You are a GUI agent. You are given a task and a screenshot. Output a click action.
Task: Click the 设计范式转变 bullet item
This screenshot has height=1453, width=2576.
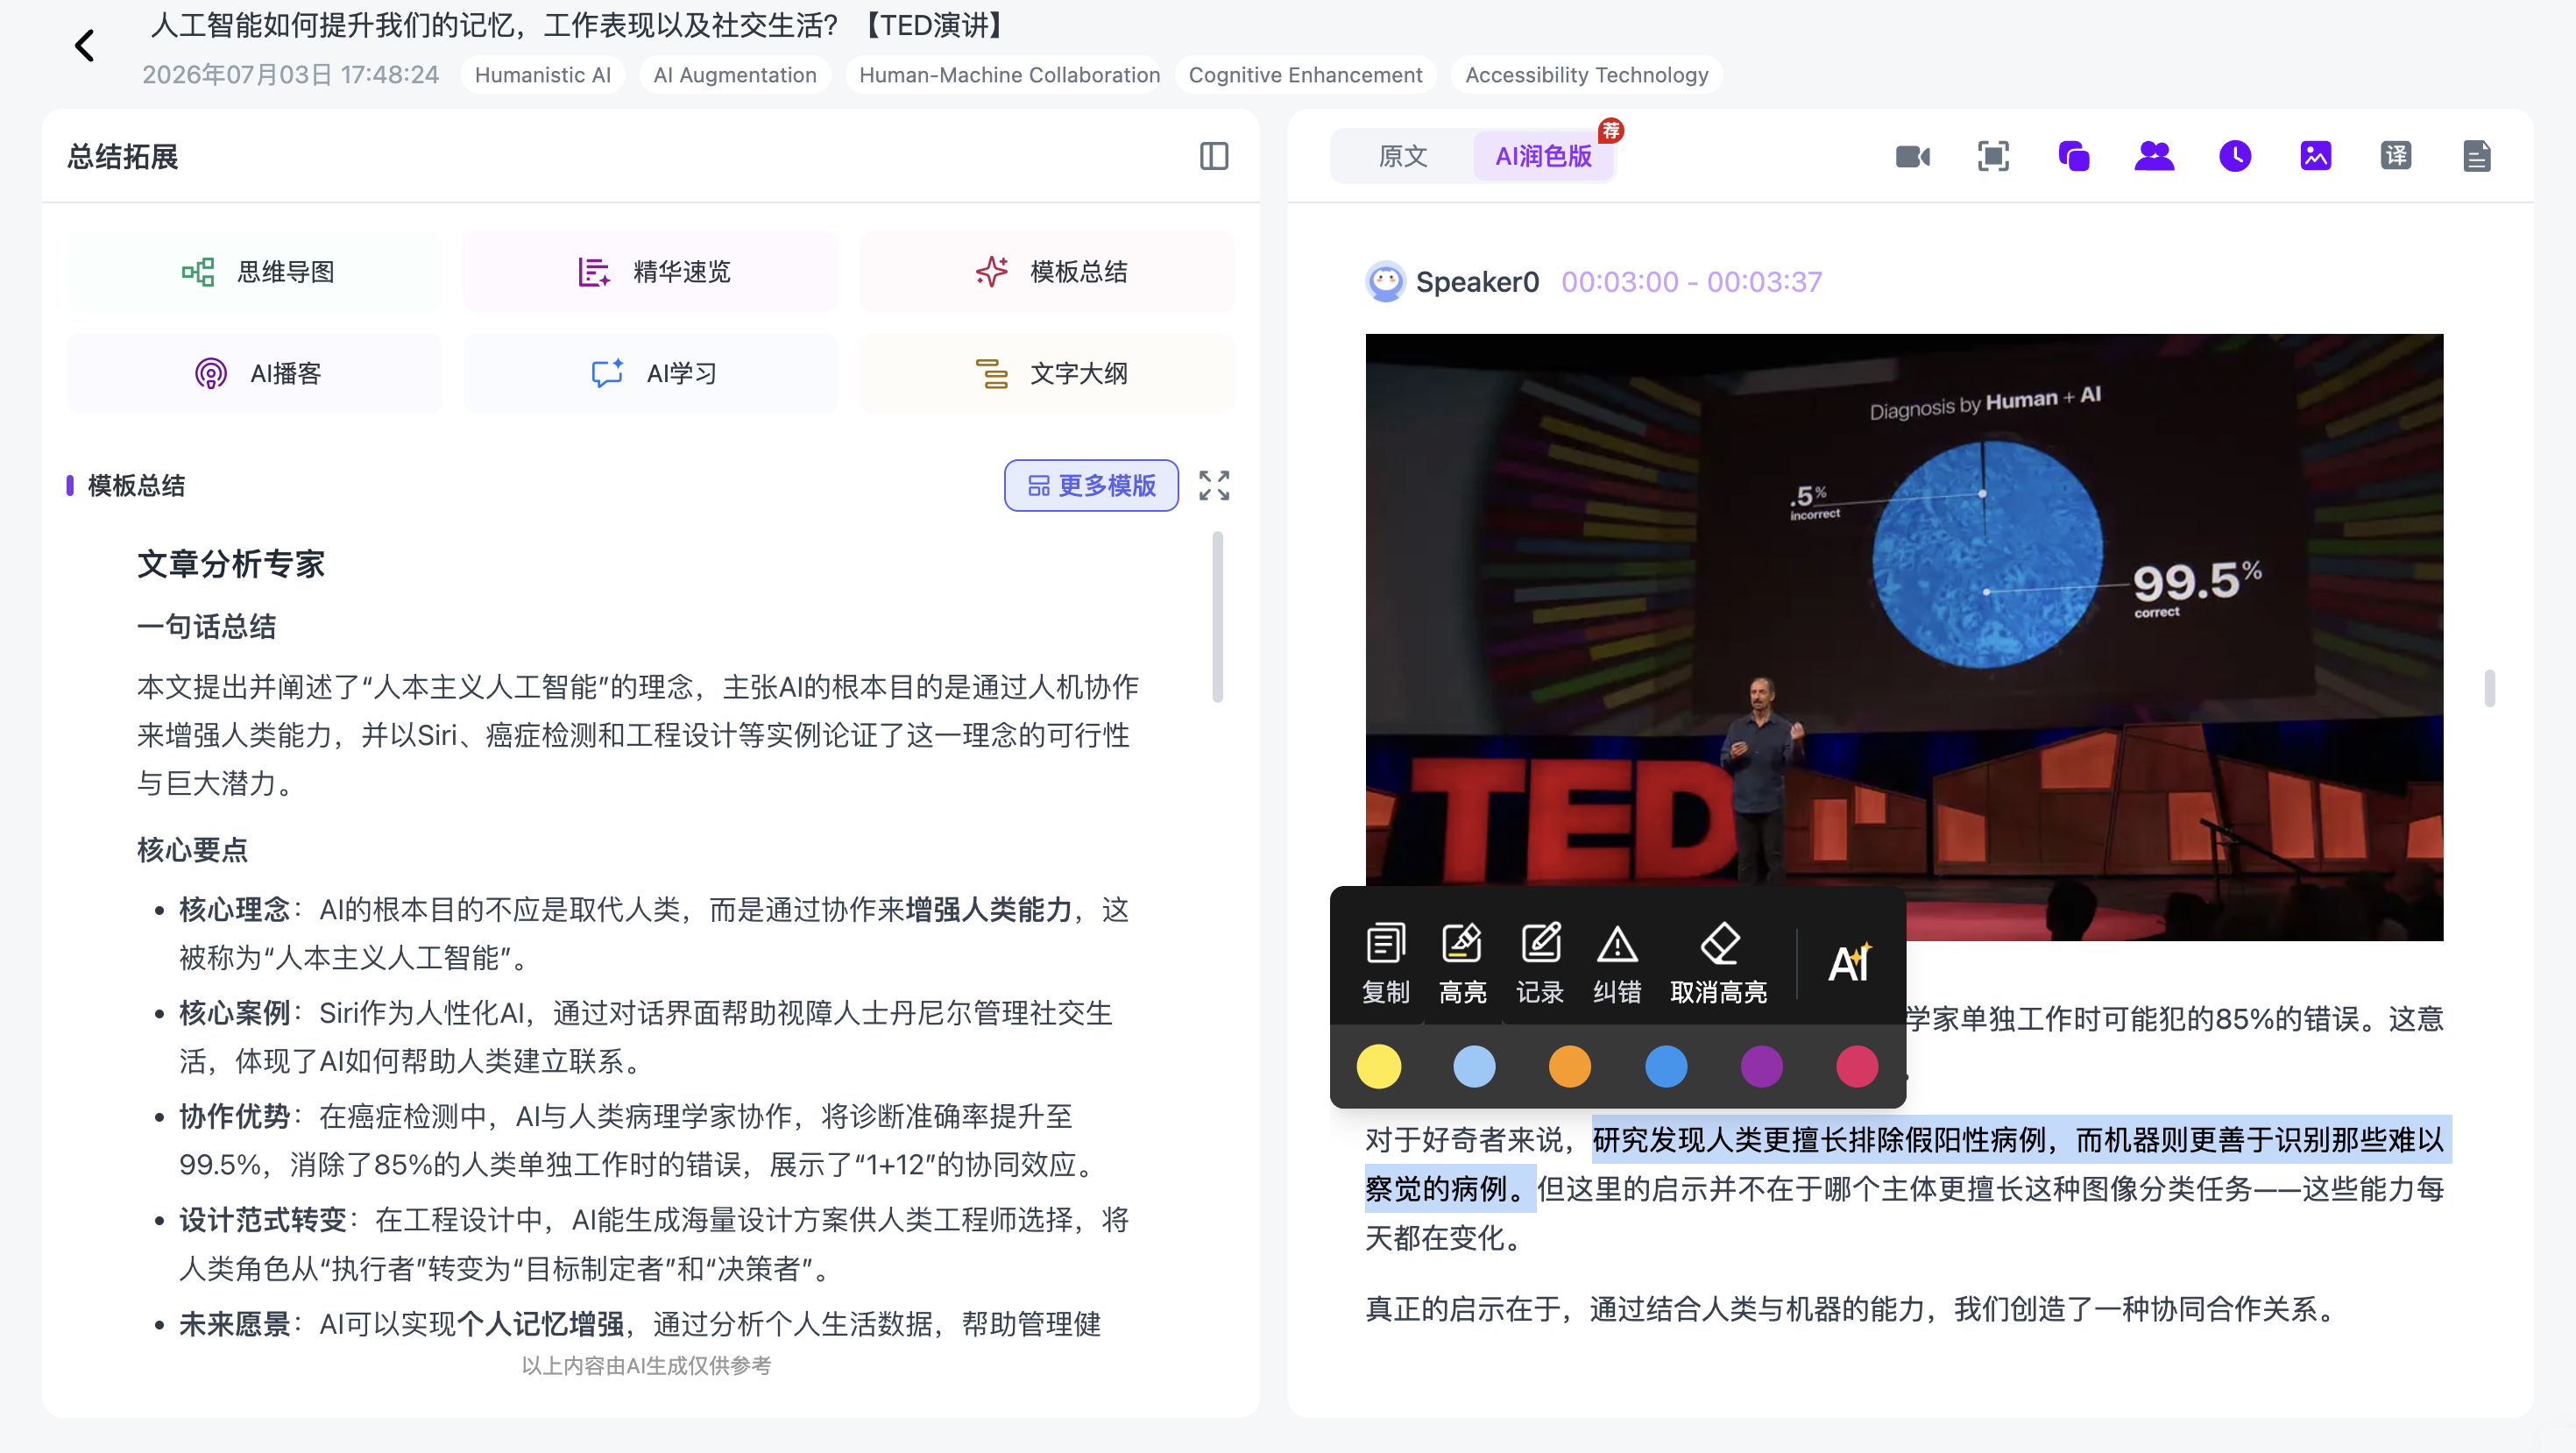pos(654,1244)
